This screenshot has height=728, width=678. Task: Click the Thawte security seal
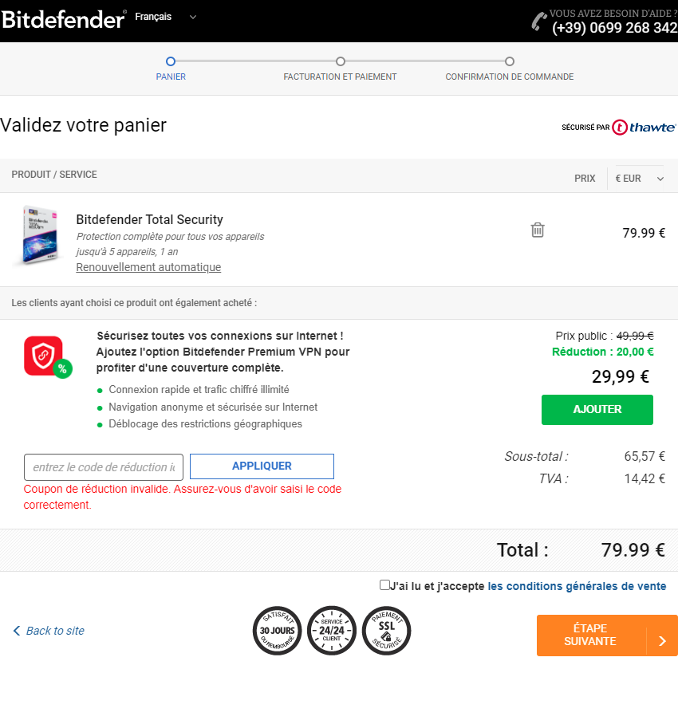click(x=619, y=127)
